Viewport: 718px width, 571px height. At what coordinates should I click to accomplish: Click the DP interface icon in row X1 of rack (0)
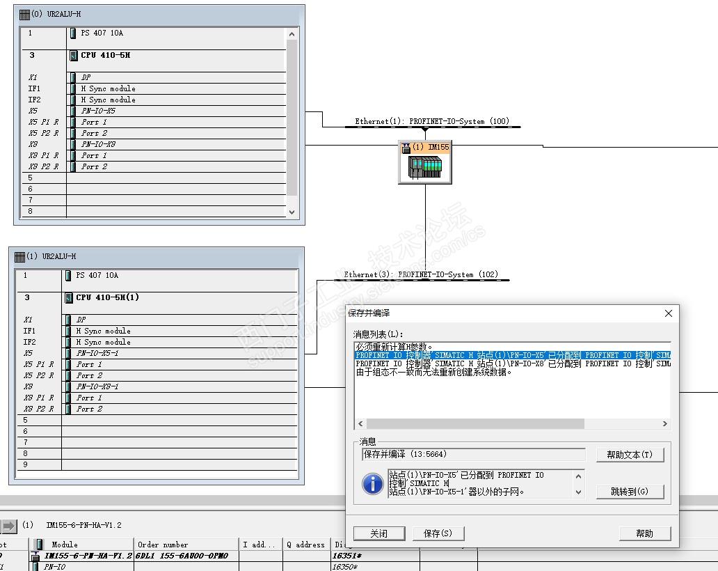tap(73, 77)
